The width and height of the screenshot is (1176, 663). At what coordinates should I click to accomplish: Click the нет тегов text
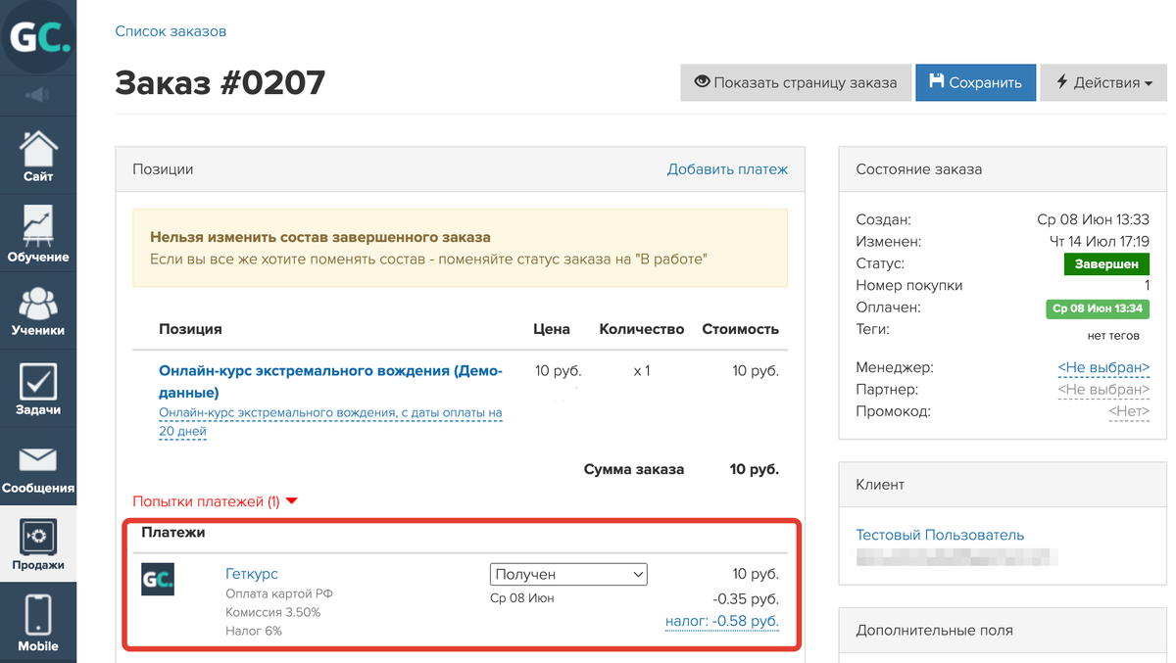[1113, 335]
